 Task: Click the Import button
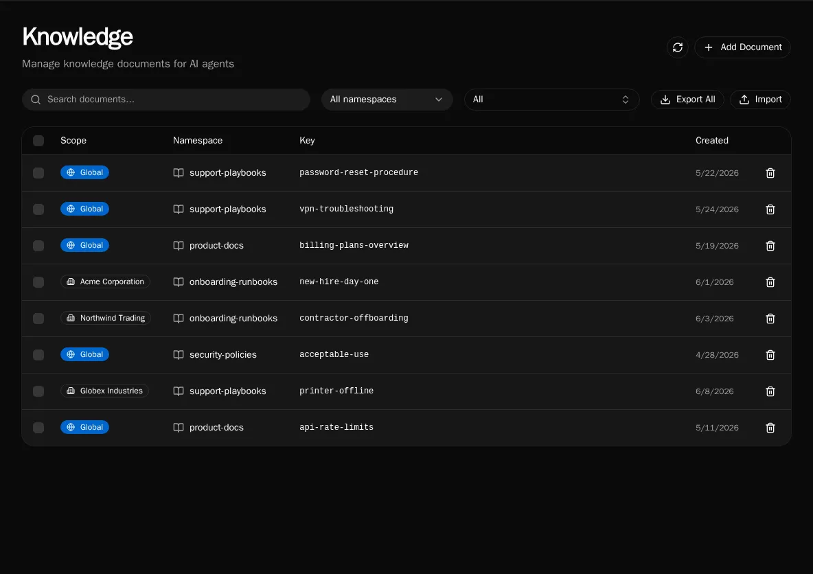[759, 100]
